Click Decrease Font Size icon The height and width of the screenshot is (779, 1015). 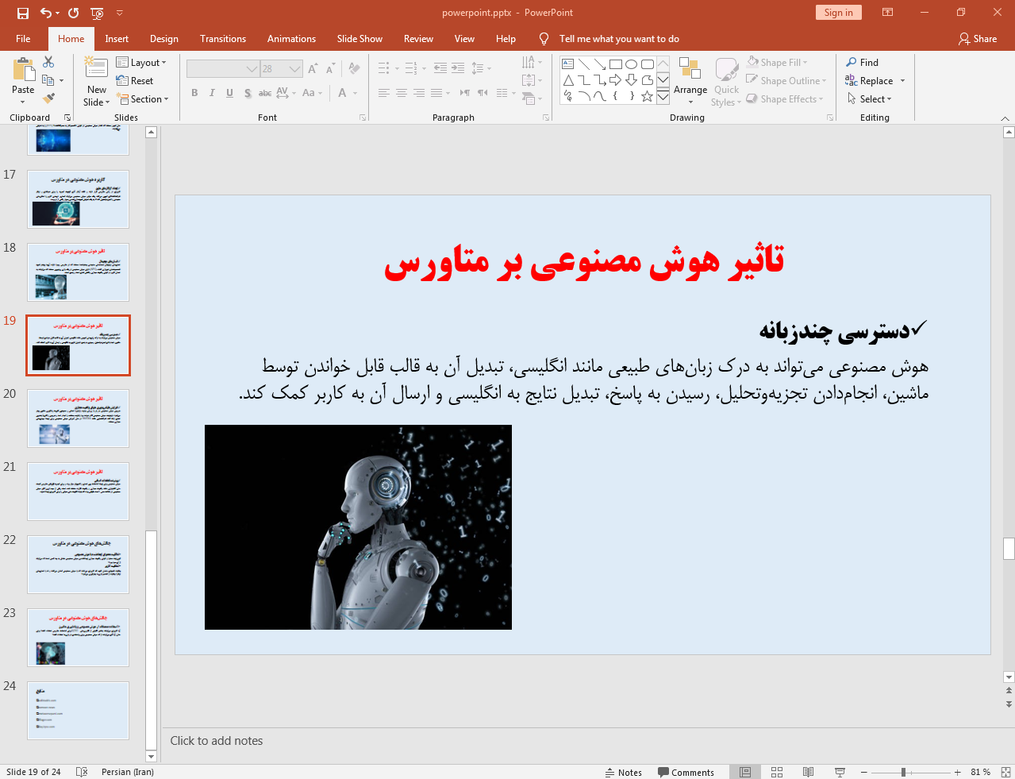click(x=330, y=69)
